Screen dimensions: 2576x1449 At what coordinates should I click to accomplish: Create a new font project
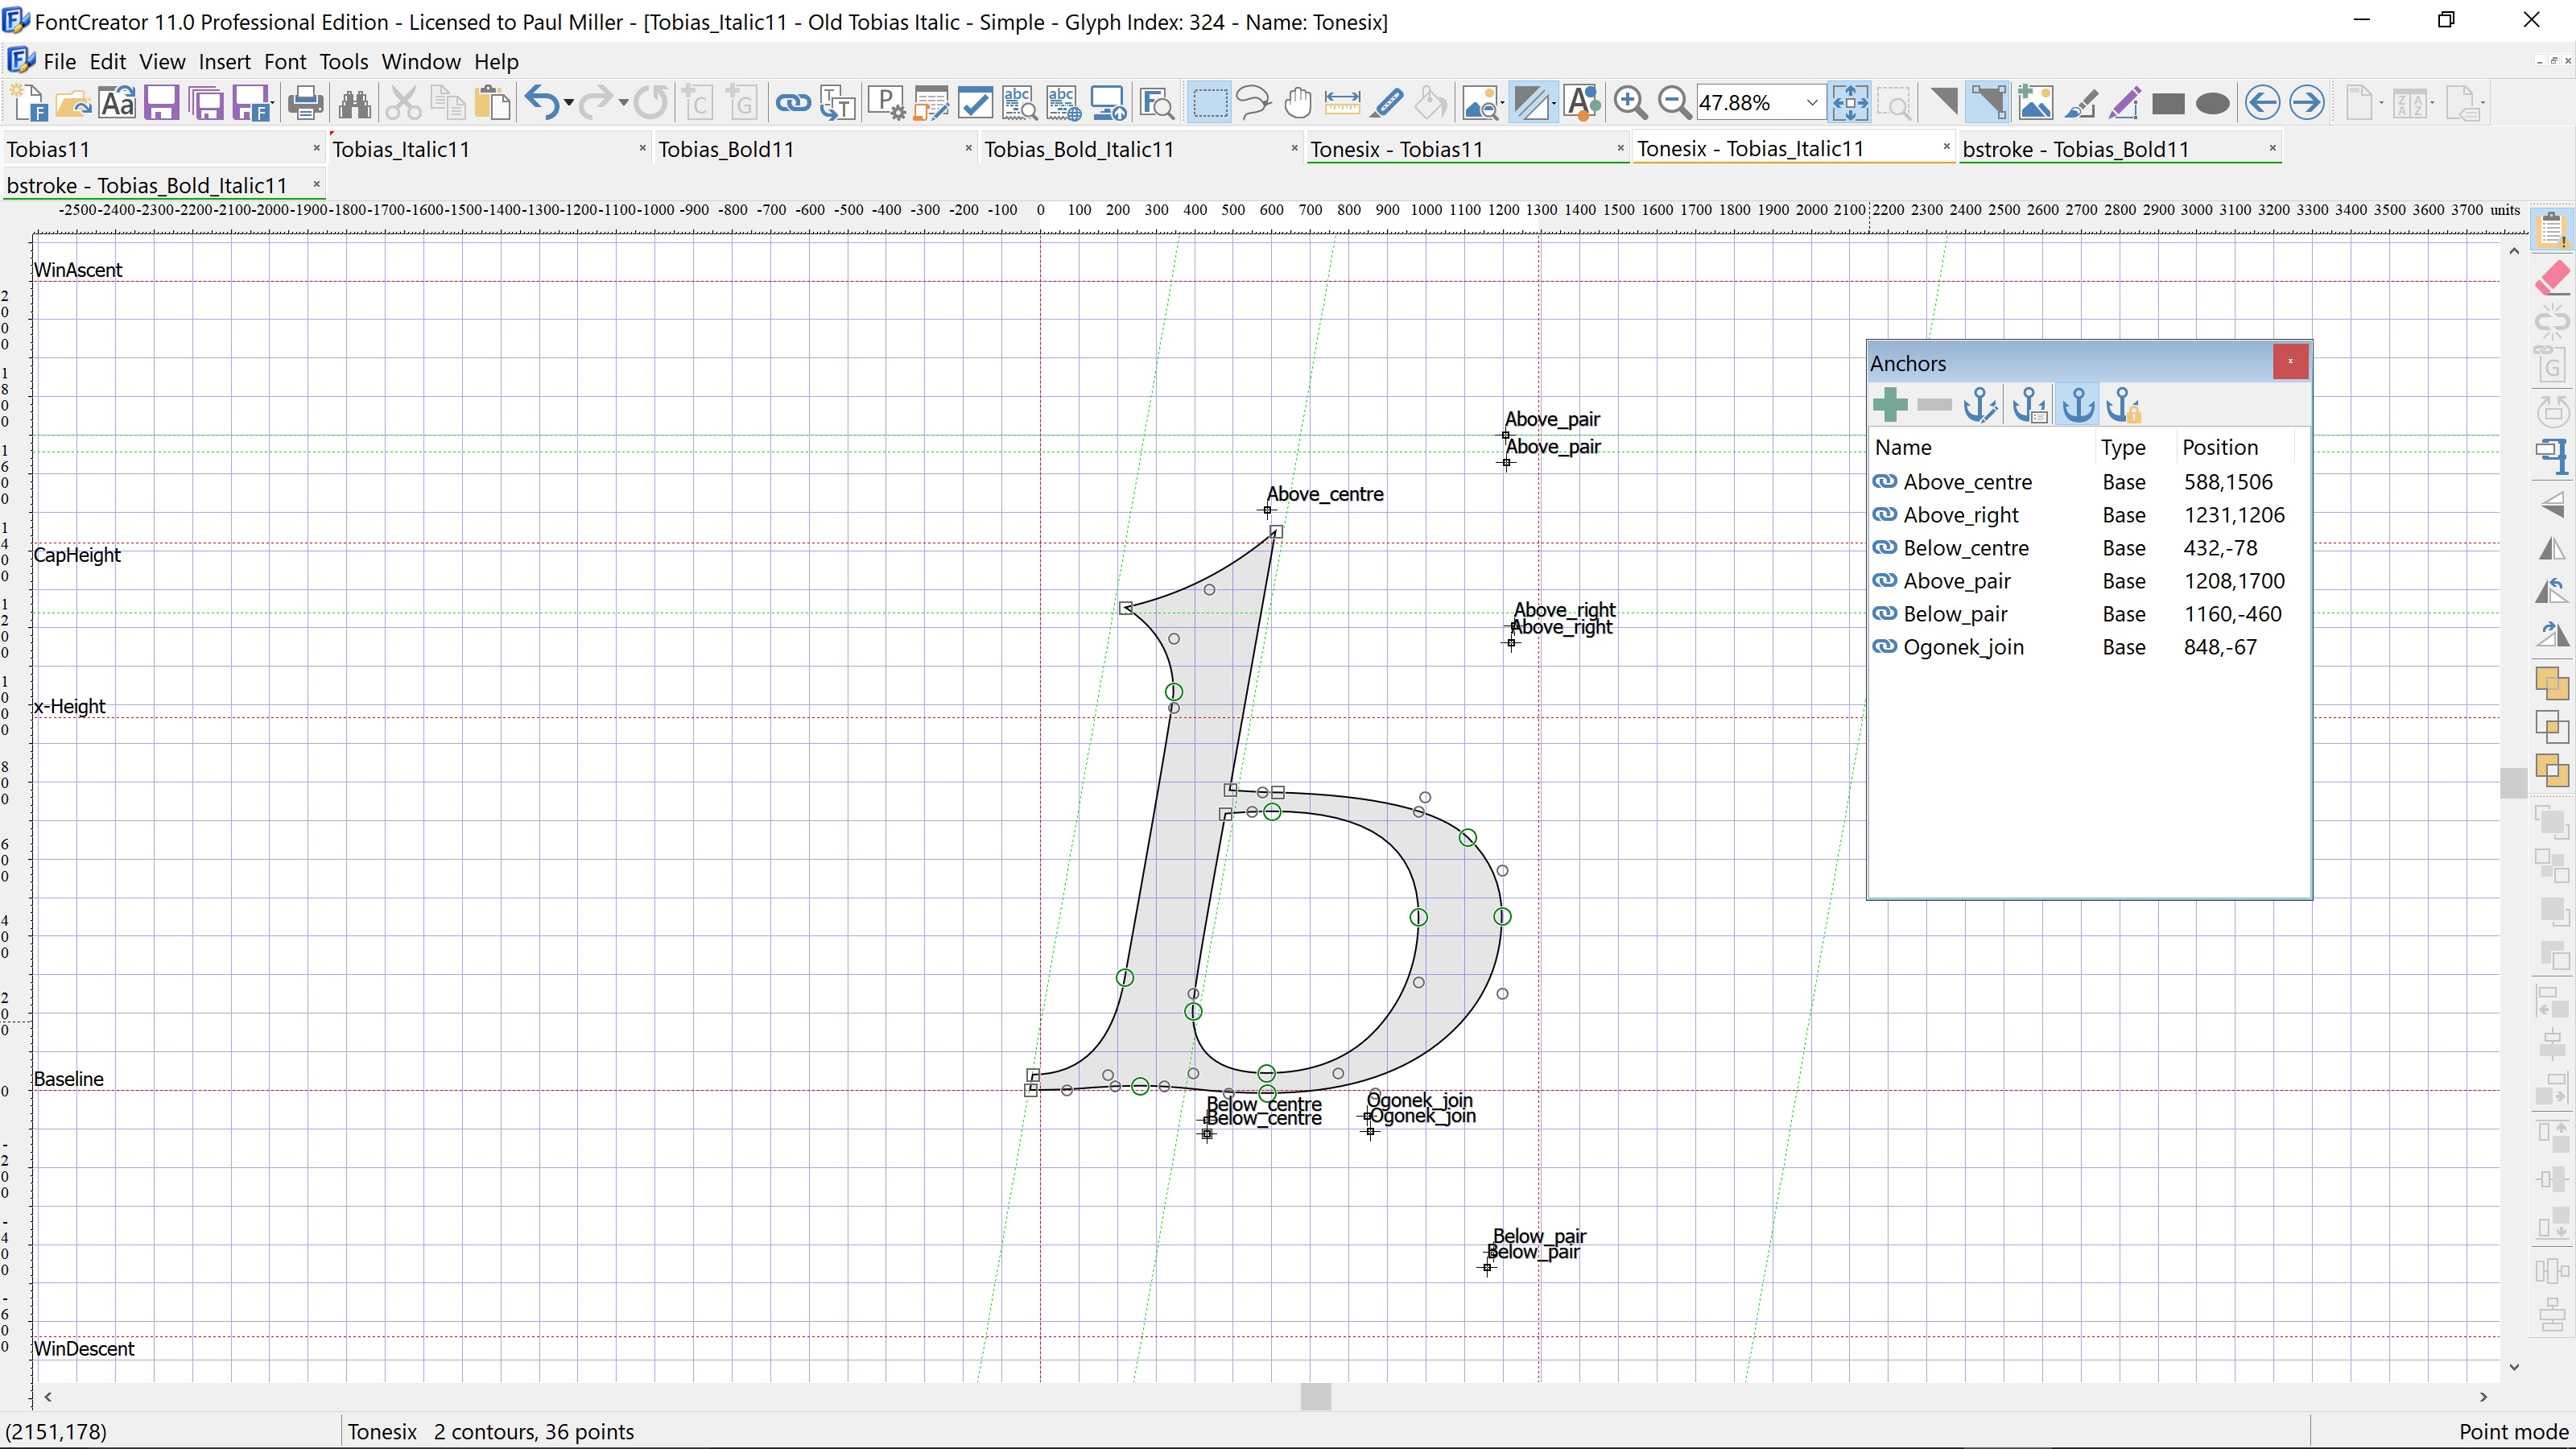coord(29,102)
